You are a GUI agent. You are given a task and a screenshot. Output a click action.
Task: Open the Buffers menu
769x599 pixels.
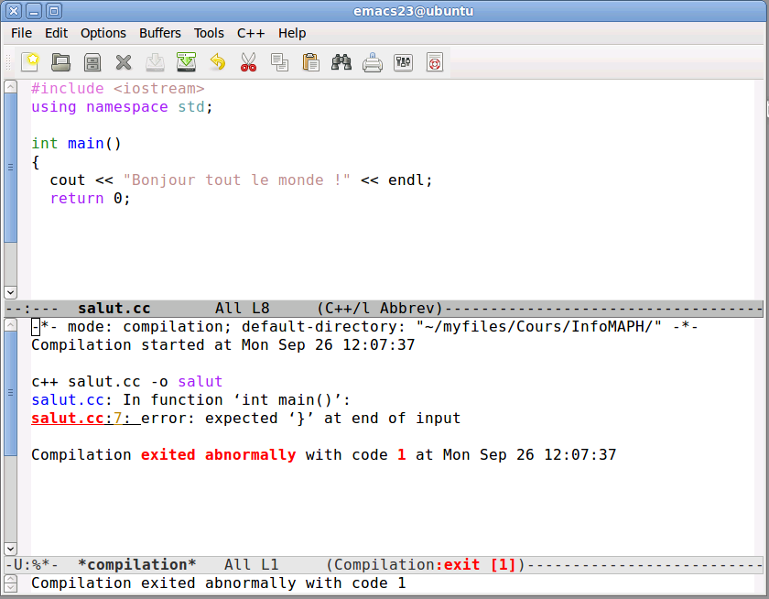coord(160,33)
